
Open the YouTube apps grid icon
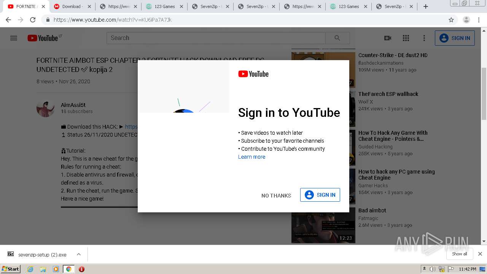pos(406,38)
